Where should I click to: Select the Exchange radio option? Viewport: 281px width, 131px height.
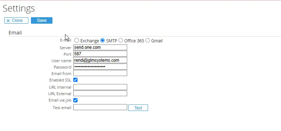77,41
